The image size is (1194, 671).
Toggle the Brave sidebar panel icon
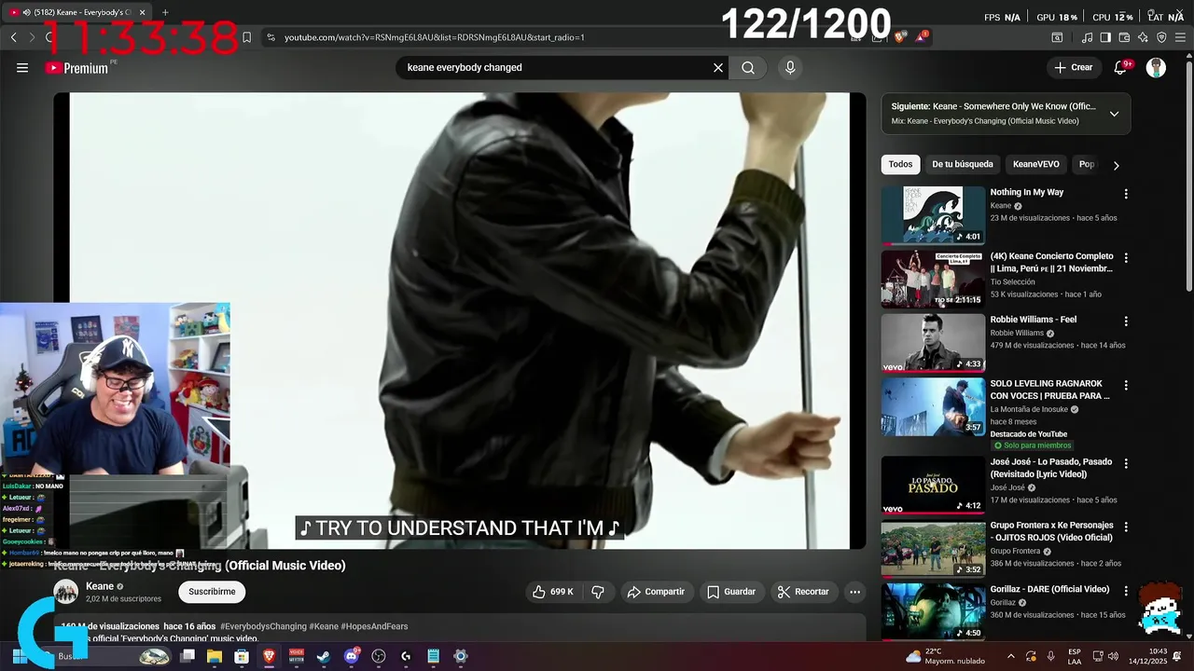click(1105, 37)
